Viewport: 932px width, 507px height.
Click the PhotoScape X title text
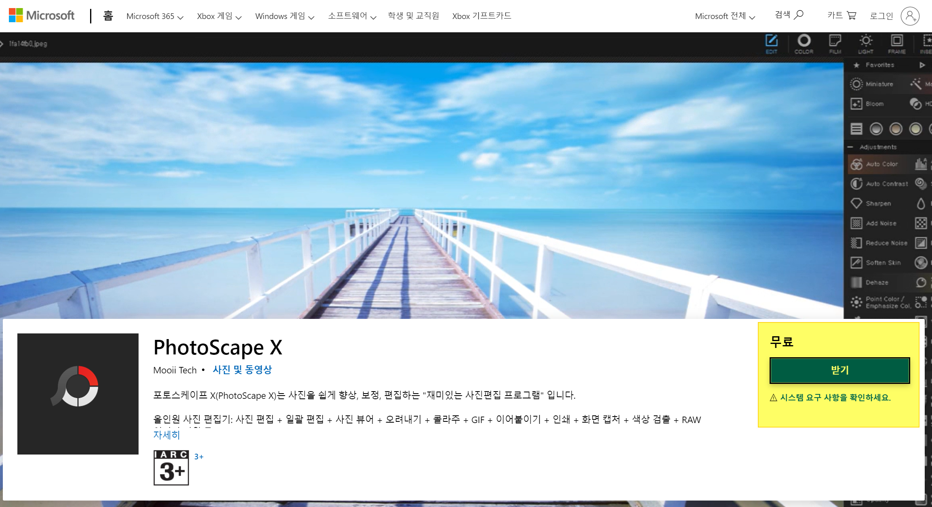[x=218, y=347]
